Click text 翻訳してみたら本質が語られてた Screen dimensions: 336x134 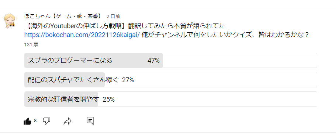(x=177, y=26)
